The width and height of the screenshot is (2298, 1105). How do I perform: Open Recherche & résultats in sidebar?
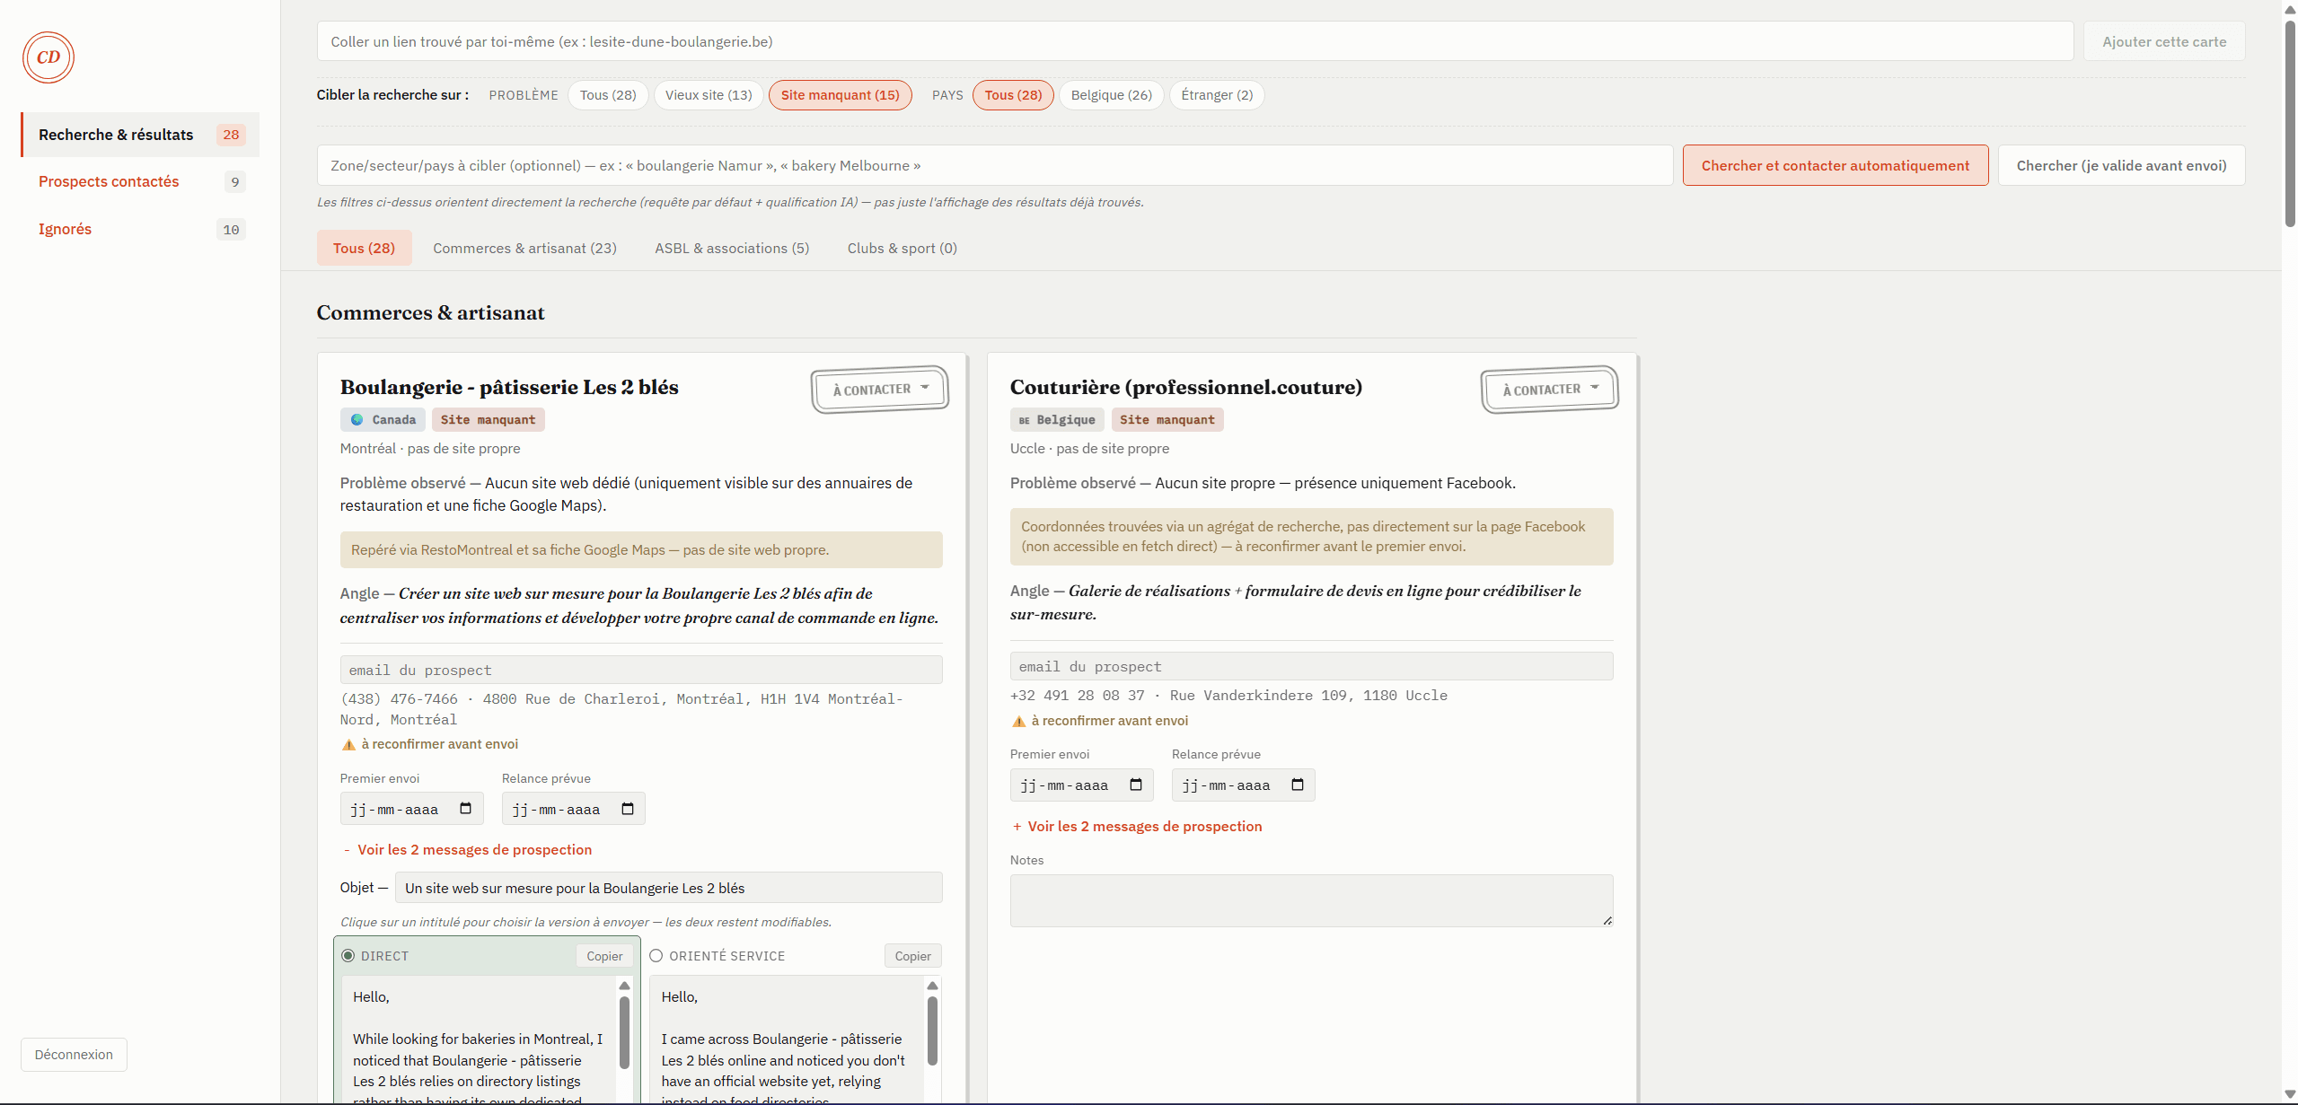pos(140,135)
